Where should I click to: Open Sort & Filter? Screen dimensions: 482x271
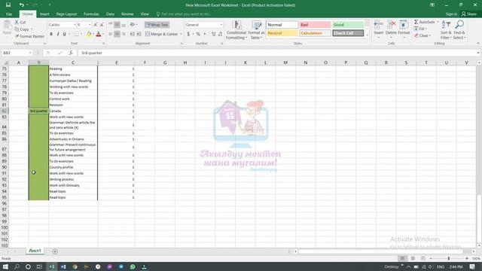[x=446, y=30]
